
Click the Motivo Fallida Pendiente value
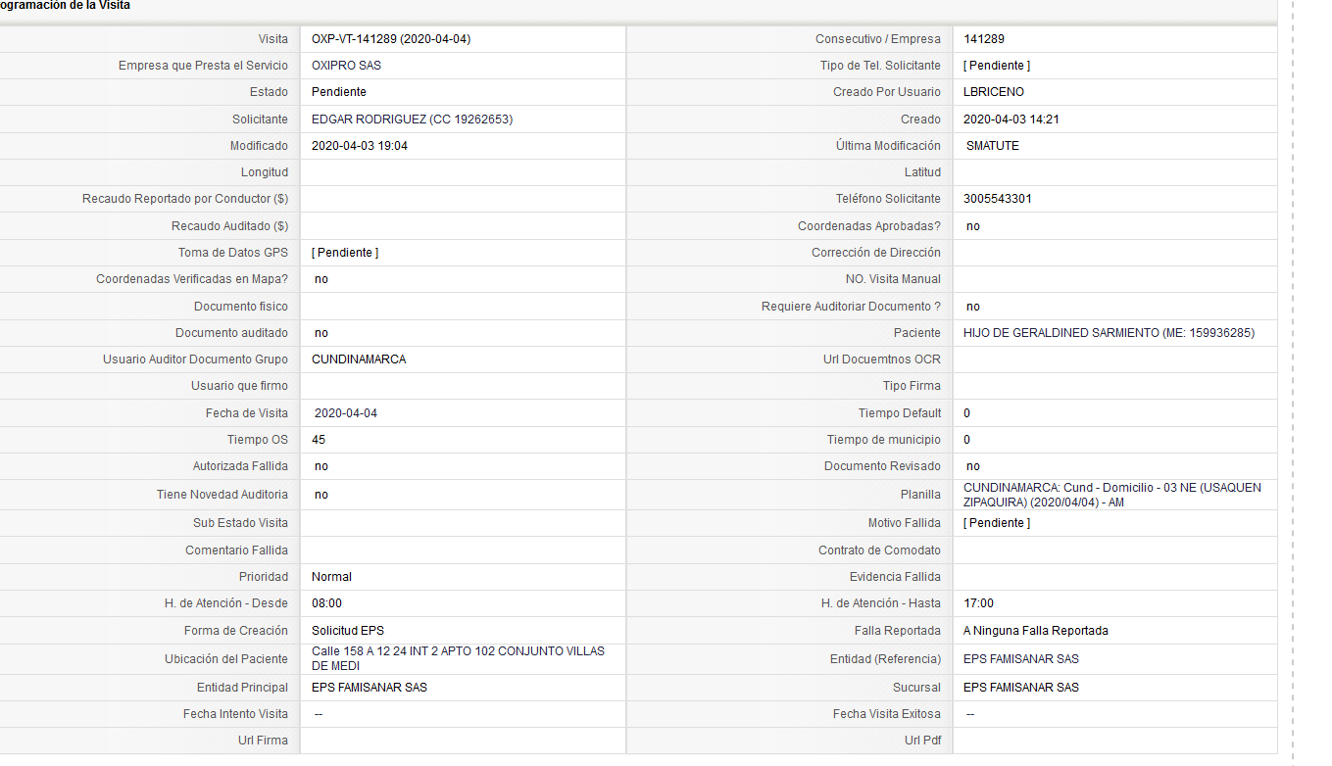(997, 523)
